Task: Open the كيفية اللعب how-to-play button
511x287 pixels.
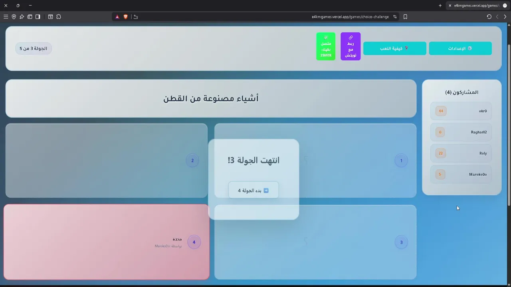Action: tap(395, 48)
